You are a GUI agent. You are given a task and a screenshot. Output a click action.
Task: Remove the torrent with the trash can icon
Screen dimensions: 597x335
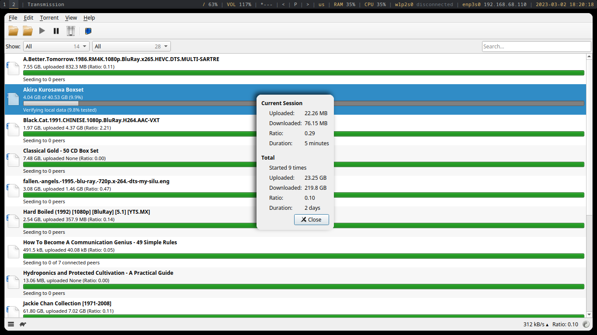pos(71,31)
